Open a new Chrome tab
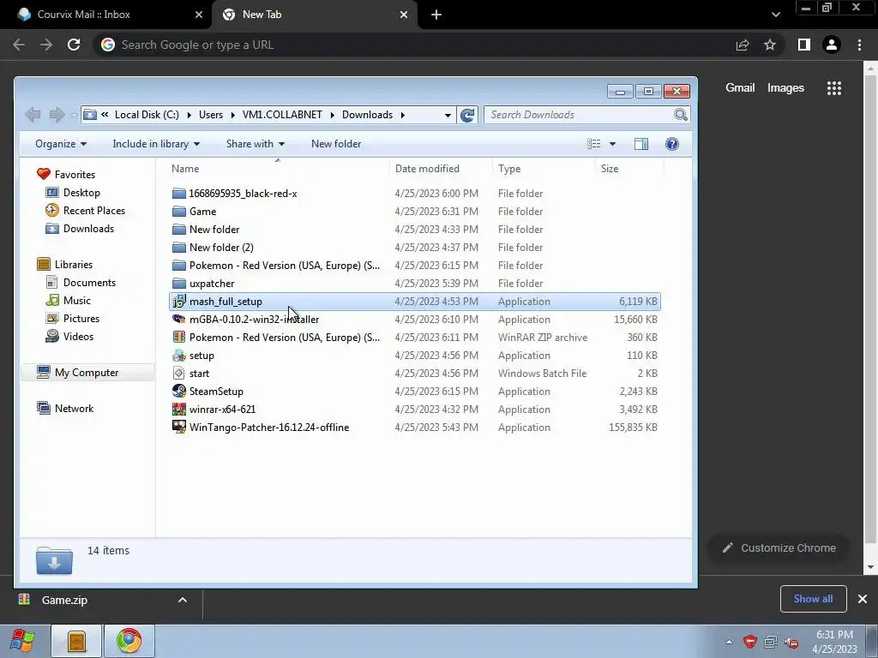This screenshot has height=658, width=878. tap(436, 15)
